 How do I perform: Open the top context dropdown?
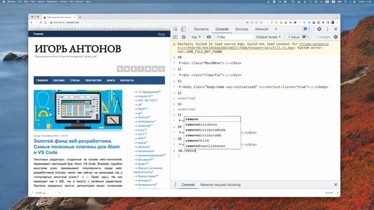pyautogui.click(x=196, y=37)
